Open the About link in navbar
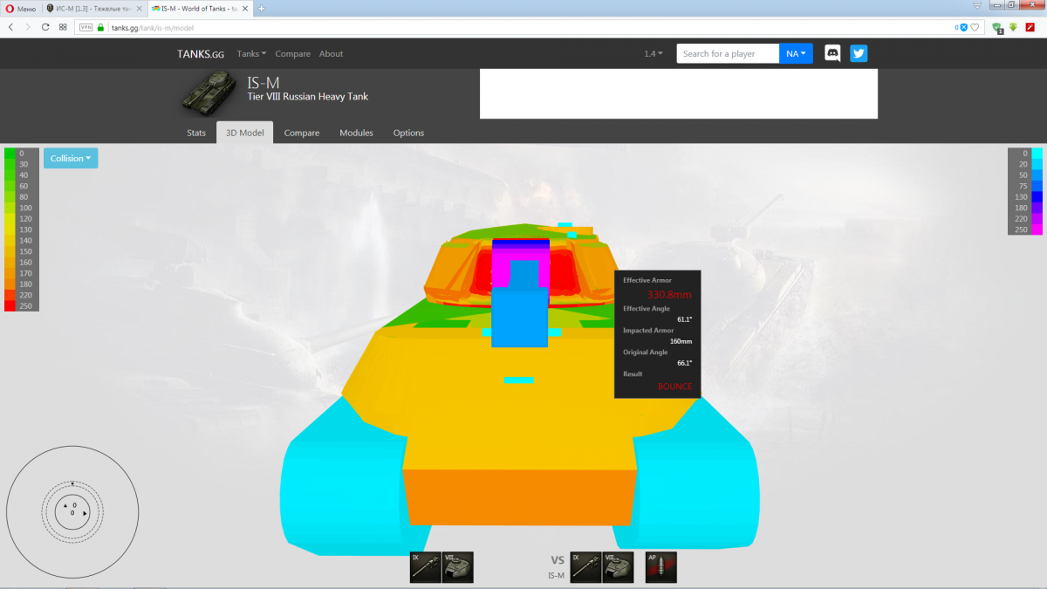This screenshot has height=589, width=1047. 331,53
